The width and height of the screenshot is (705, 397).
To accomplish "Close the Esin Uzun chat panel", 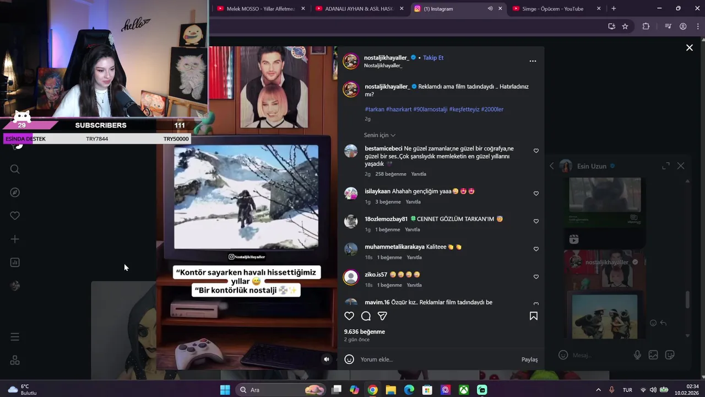I will click(x=681, y=166).
